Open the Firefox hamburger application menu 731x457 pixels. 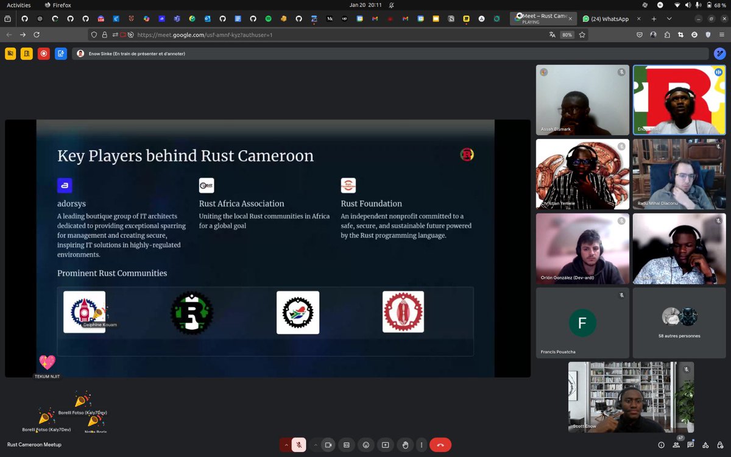click(x=721, y=35)
